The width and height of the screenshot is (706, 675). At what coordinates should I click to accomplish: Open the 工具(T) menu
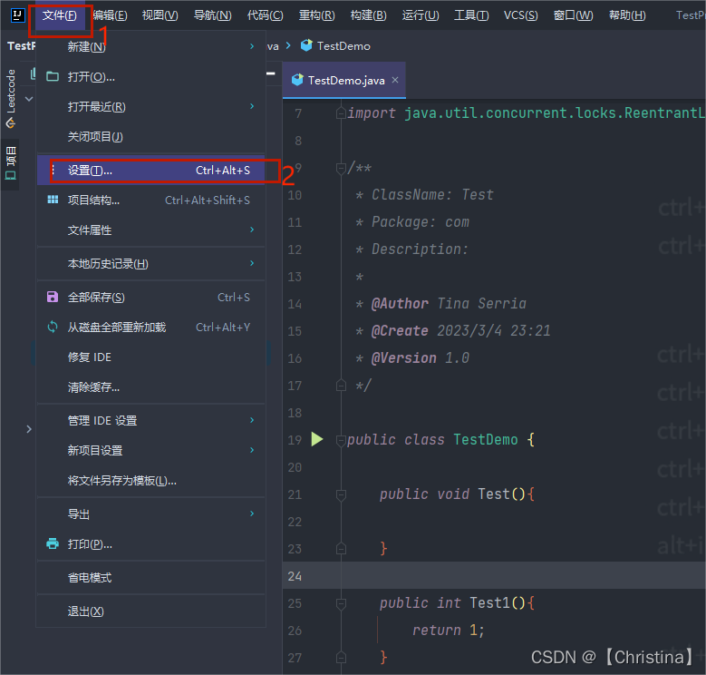(x=471, y=15)
